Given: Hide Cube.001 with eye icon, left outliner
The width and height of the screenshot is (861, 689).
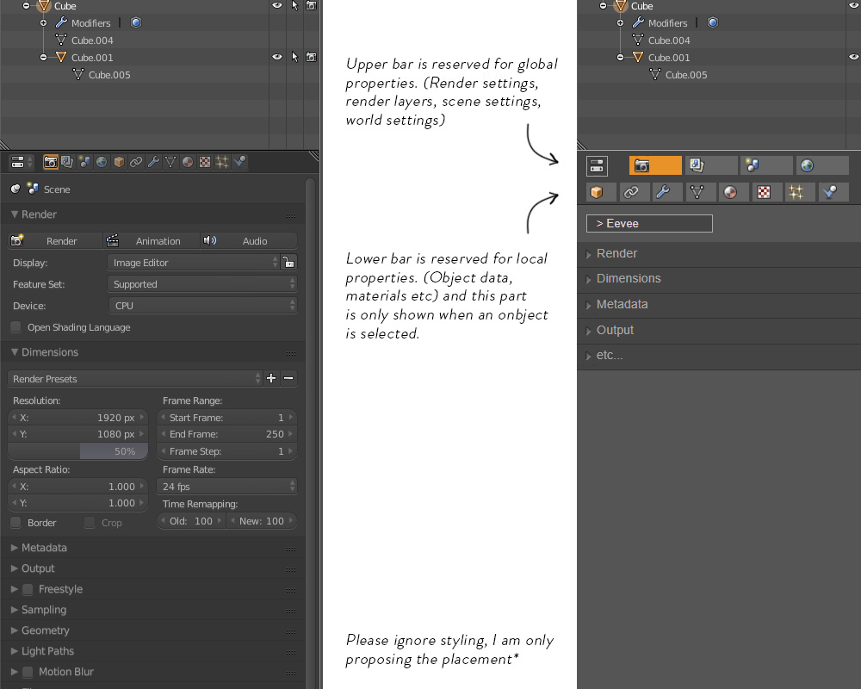Looking at the screenshot, I should click(277, 57).
